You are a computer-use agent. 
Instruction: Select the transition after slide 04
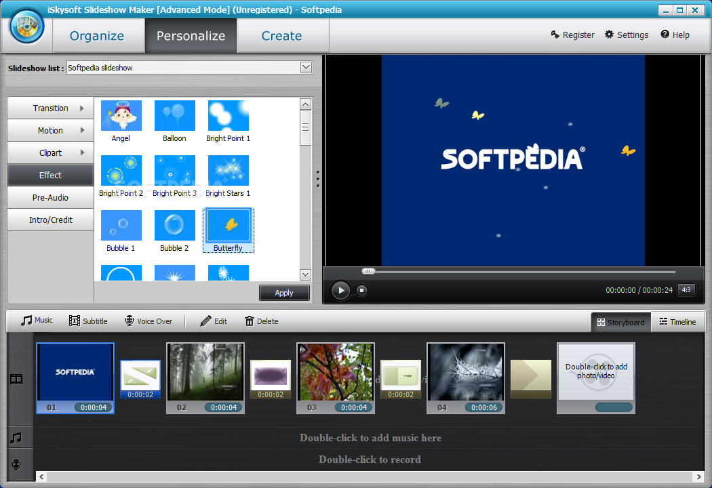point(531,379)
